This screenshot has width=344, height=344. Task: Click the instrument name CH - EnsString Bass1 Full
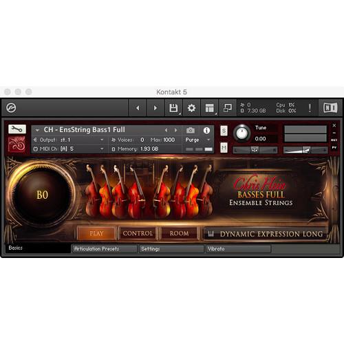pyautogui.click(x=85, y=130)
